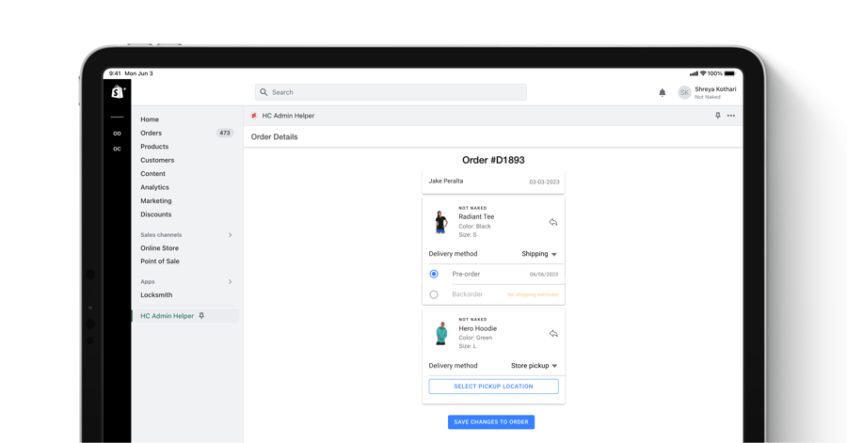Open Online Store sales channel

pos(159,248)
